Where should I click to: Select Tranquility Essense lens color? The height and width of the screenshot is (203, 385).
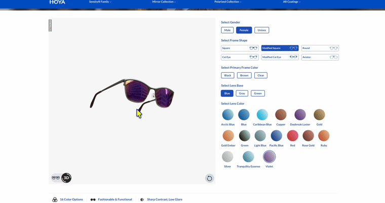pos(248,157)
